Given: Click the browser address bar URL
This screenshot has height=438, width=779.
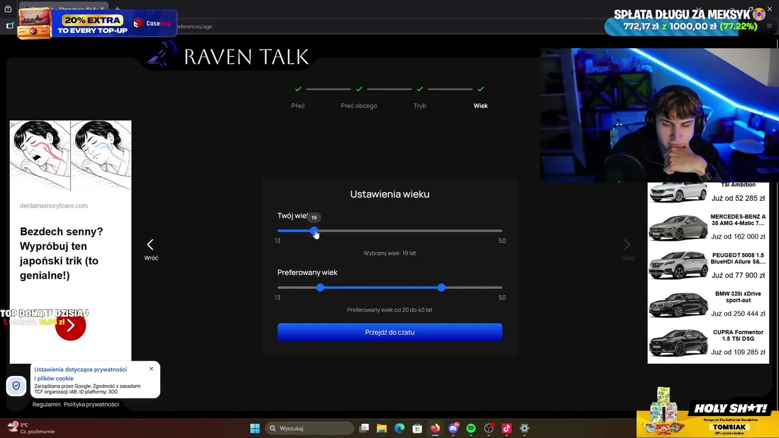Looking at the screenshot, I should (x=195, y=26).
